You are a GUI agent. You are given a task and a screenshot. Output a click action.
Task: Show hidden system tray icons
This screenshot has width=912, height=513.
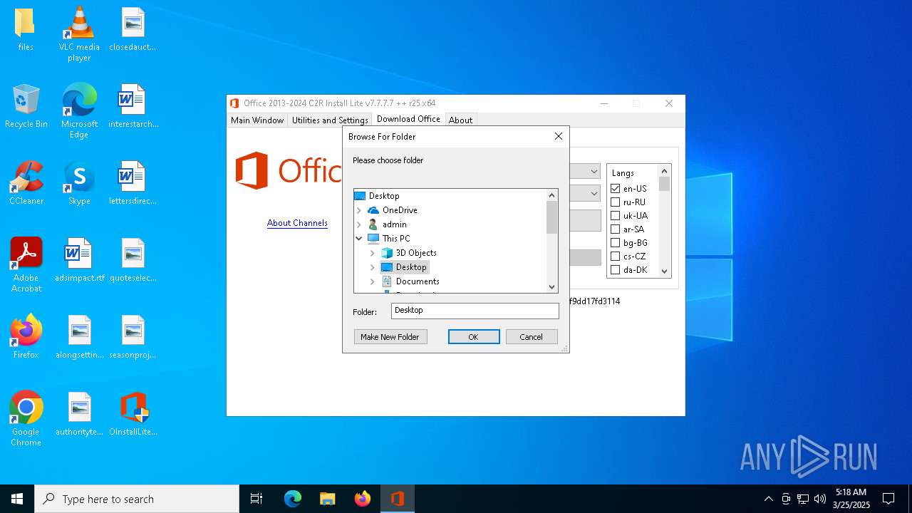768,499
